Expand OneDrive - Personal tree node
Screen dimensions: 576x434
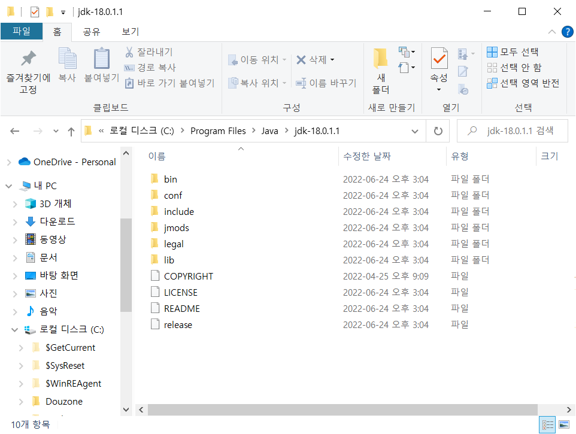9,162
